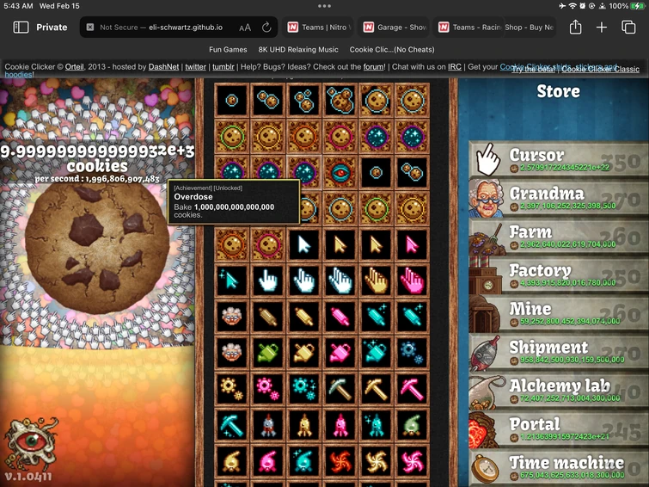
Task: Buy a Portal from the Store
Action: coord(559,429)
